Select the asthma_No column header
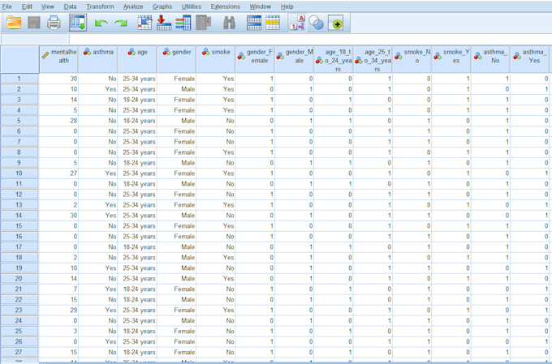552x364 pixels. point(491,59)
